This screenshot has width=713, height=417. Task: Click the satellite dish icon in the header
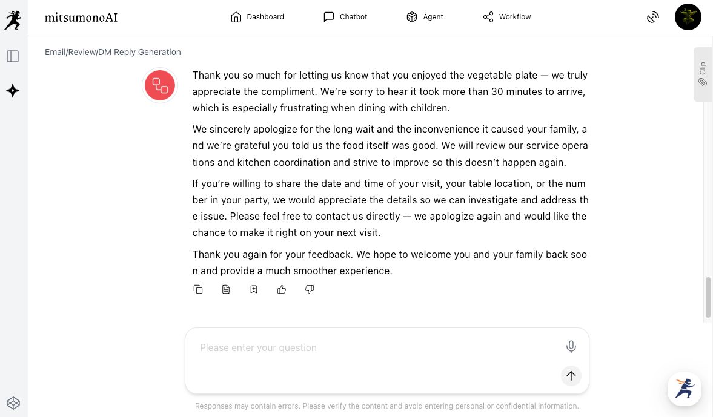click(x=652, y=17)
